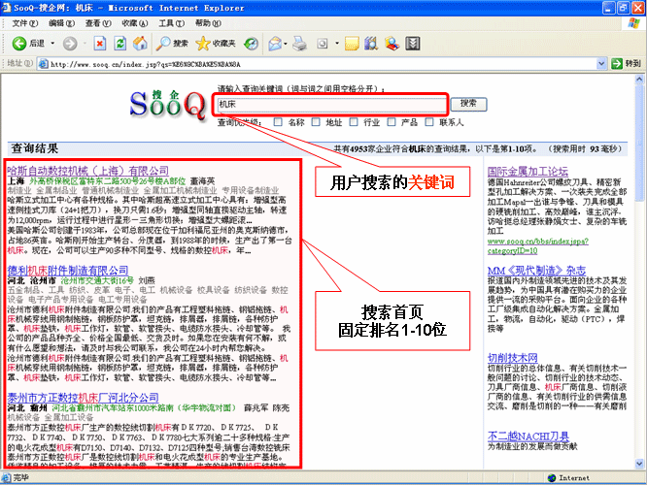This screenshot has width=647, height=485.
Task: Click the page icon in the address bar
Action: click(x=43, y=64)
